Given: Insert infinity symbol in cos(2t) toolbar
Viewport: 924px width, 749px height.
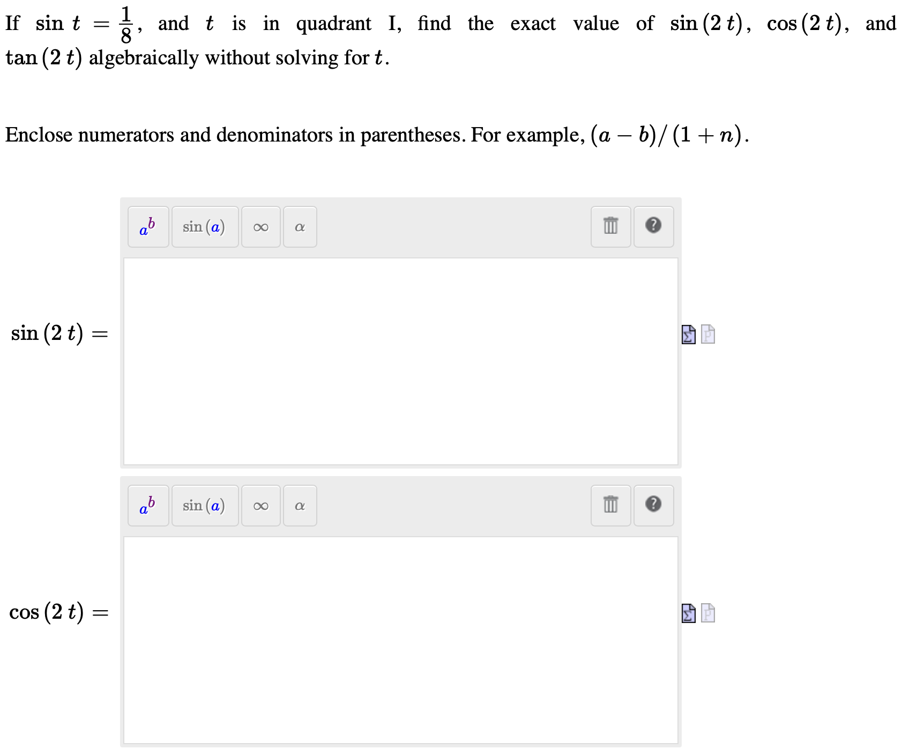Looking at the screenshot, I should [x=260, y=505].
